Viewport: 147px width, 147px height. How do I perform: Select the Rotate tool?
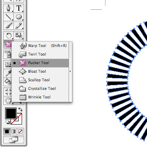[9, 36]
